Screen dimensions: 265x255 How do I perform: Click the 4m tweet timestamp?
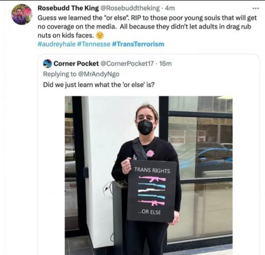coord(170,8)
